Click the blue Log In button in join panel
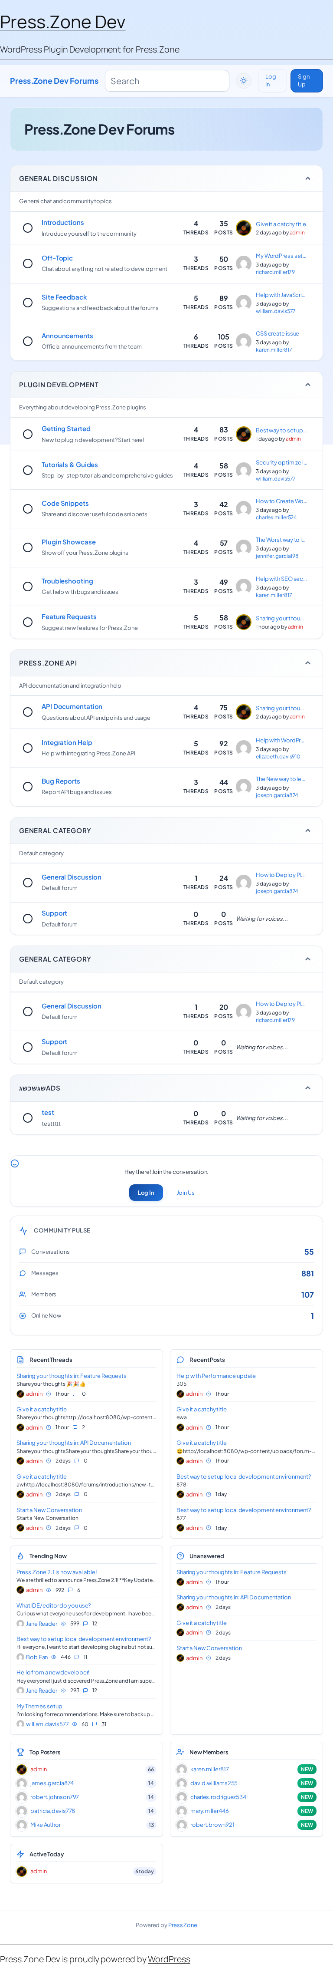The width and height of the screenshot is (333, 1974). tap(145, 1193)
